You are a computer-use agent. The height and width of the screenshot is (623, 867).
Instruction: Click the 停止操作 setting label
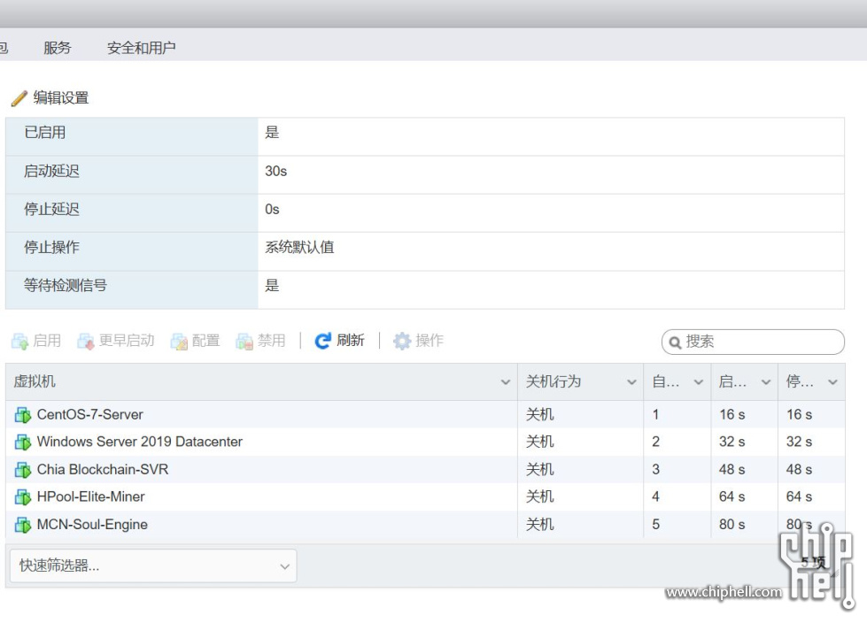tap(51, 248)
